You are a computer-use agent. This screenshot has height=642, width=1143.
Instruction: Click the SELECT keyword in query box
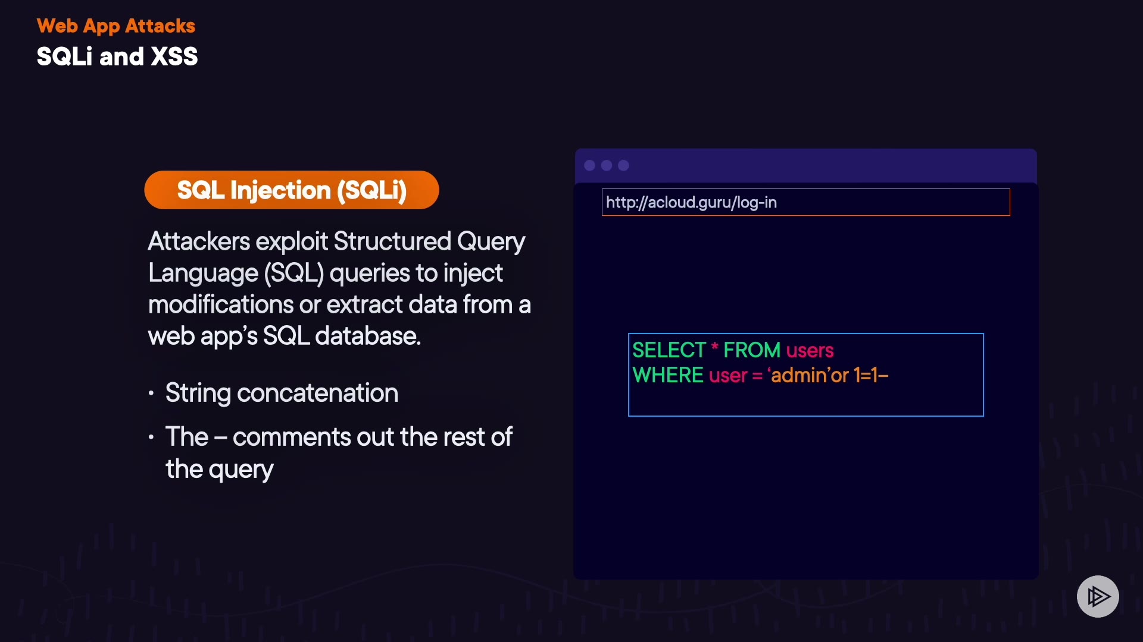coord(668,350)
